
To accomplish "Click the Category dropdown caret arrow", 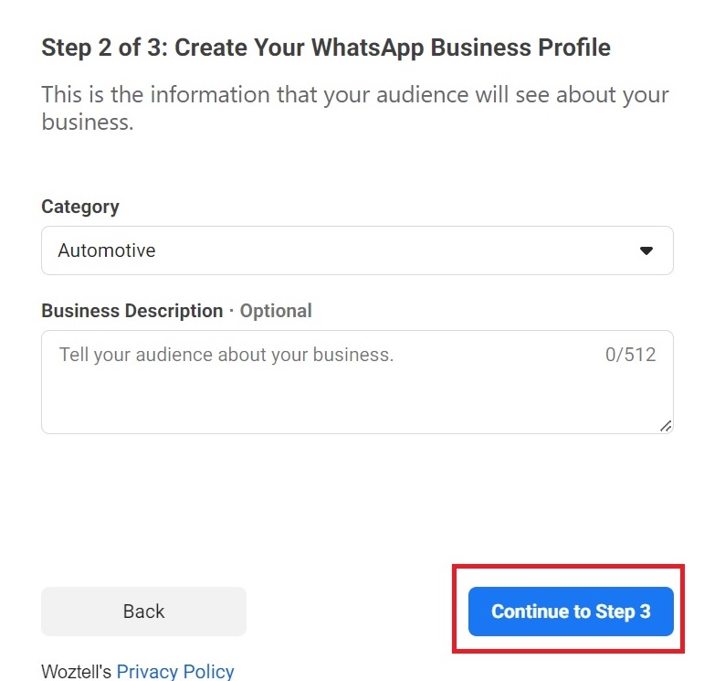I will (646, 250).
